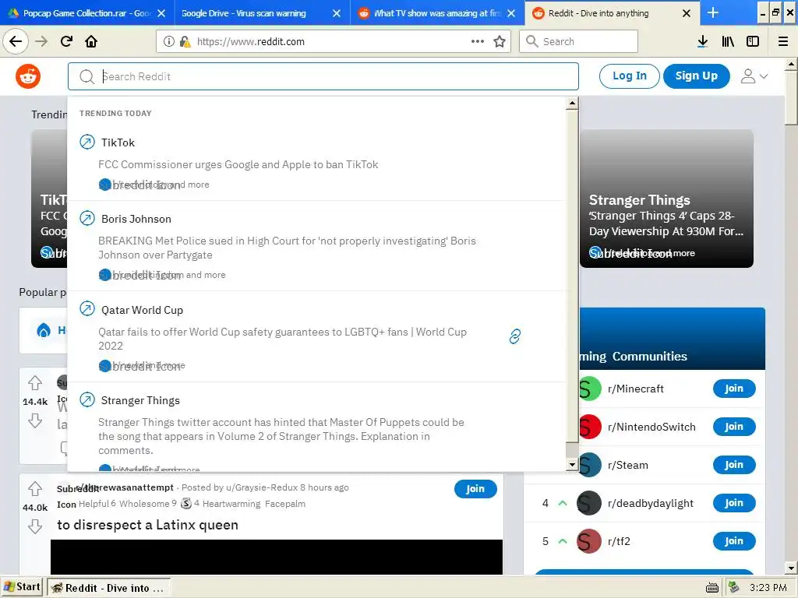
Task: Click the 3:23 PM system clock
Action: point(768,588)
